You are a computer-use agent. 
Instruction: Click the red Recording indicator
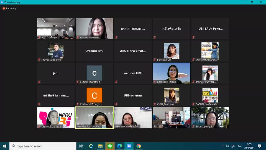coord(10,8)
